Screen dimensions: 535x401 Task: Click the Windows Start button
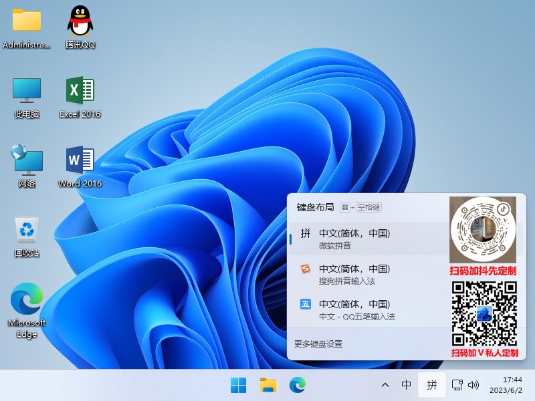238,385
